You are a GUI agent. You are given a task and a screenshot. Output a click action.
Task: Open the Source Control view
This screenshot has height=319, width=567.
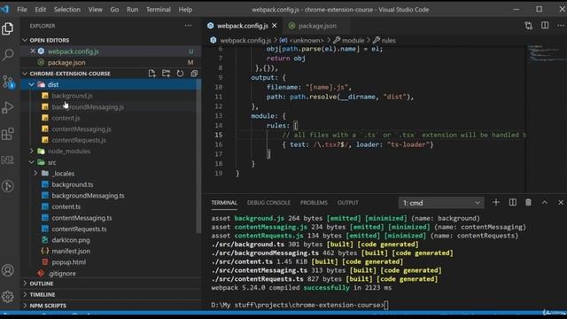pyautogui.click(x=8, y=82)
